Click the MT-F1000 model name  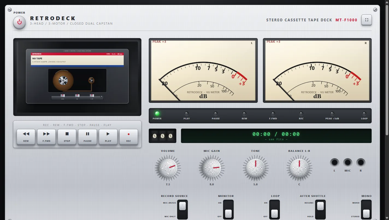[x=346, y=20]
